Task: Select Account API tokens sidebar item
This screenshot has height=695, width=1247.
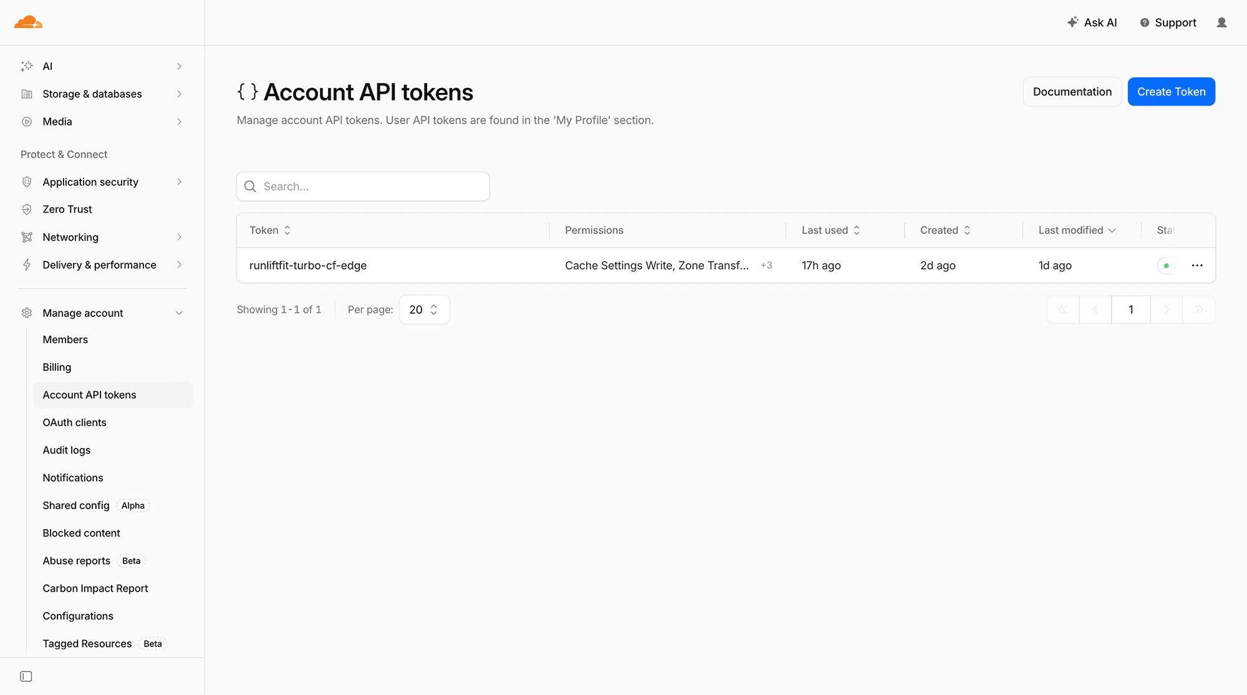Action: pos(113,395)
